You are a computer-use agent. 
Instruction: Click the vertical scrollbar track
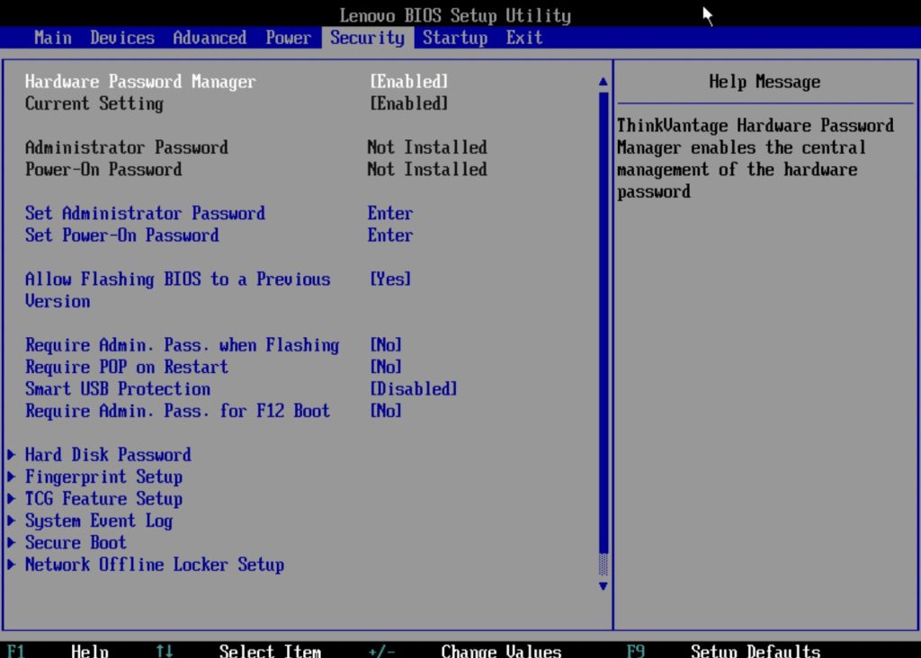604,333
